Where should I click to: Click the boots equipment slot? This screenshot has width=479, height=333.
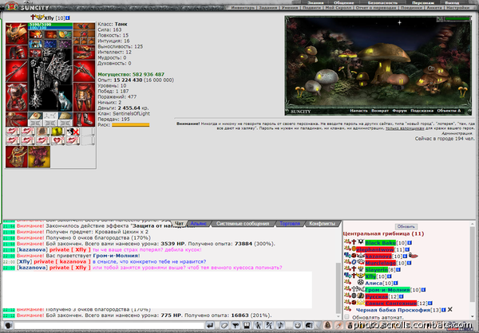tap(84, 119)
